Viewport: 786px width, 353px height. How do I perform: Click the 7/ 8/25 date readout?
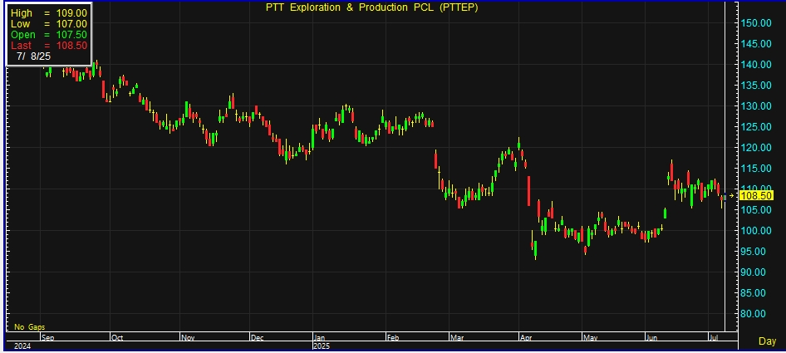[33, 56]
